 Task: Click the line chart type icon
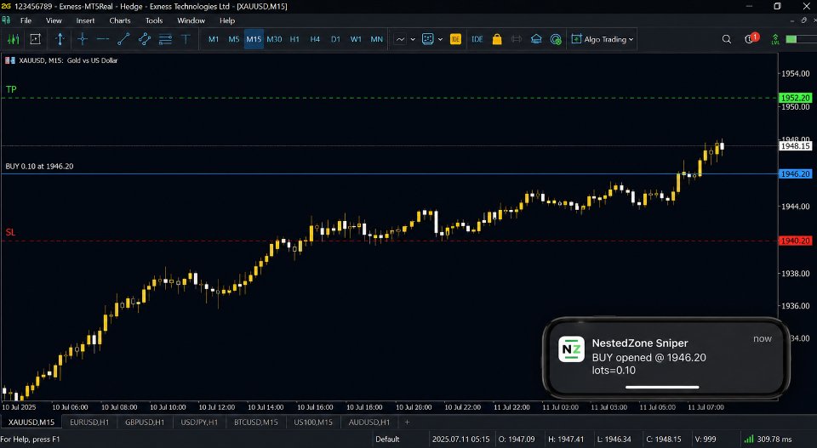tap(400, 39)
